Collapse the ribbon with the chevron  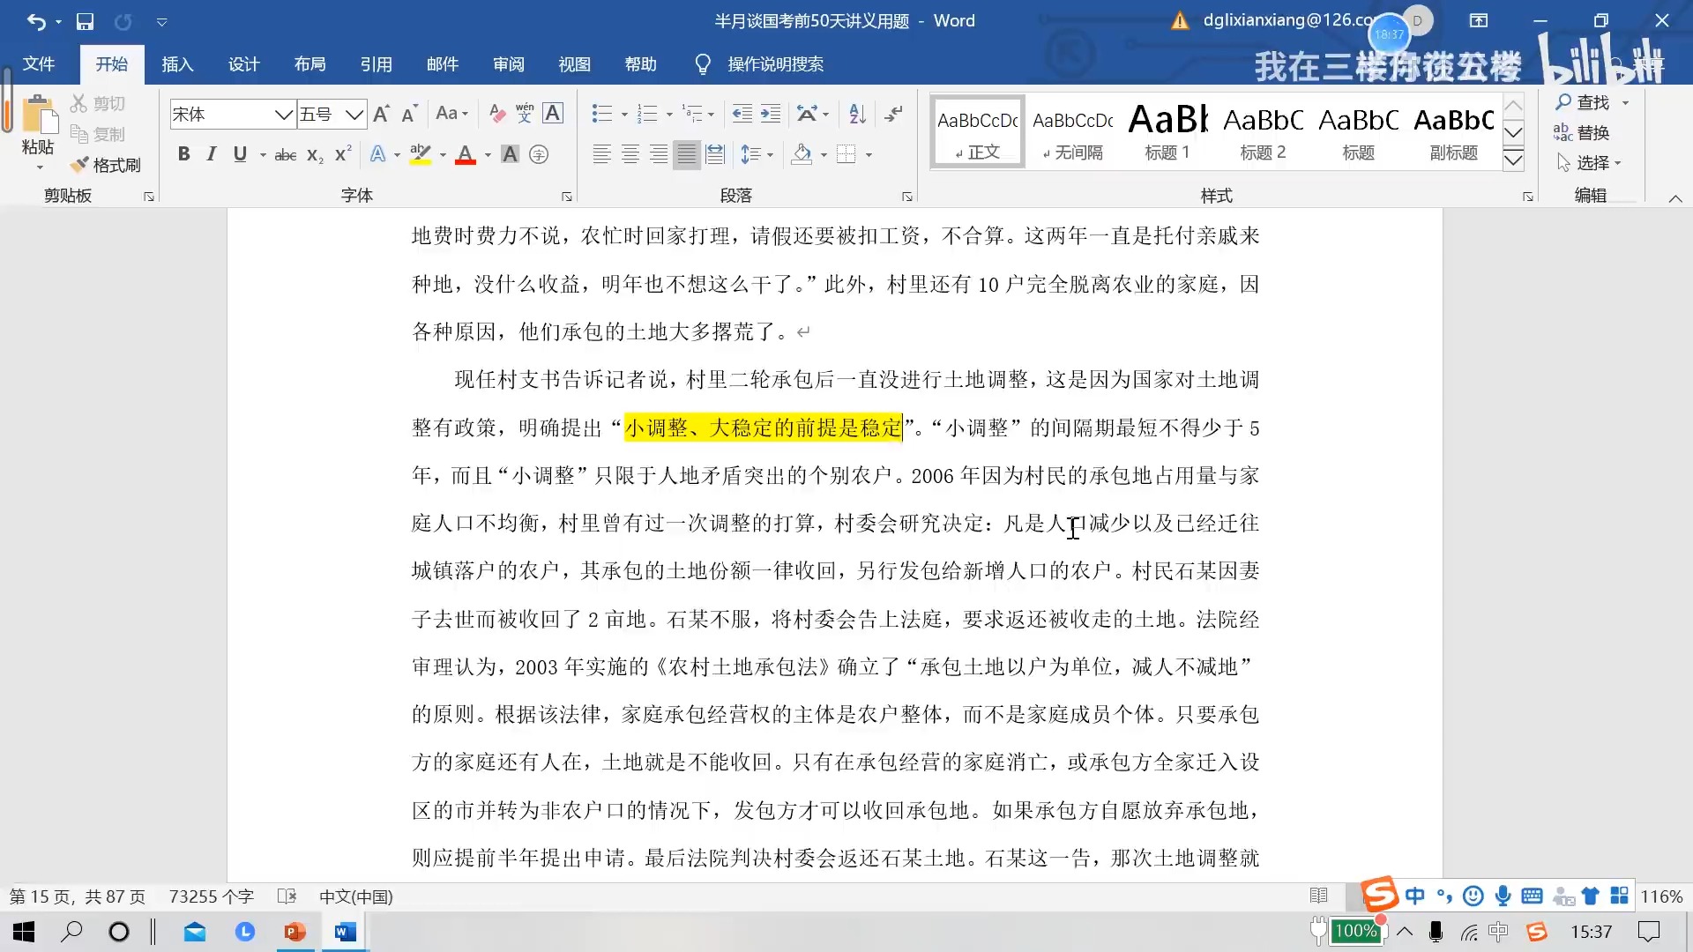(1675, 198)
